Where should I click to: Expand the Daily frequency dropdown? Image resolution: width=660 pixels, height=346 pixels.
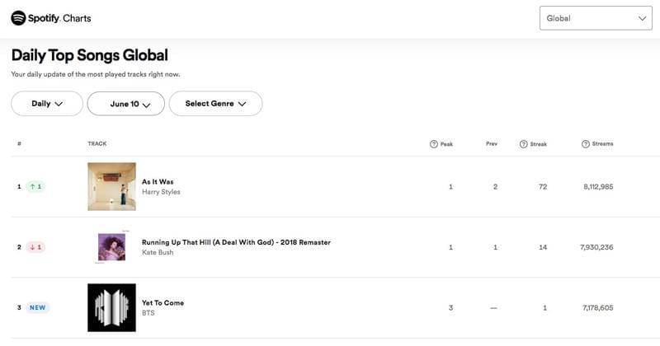pyautogui.click(x=47, y=104)
